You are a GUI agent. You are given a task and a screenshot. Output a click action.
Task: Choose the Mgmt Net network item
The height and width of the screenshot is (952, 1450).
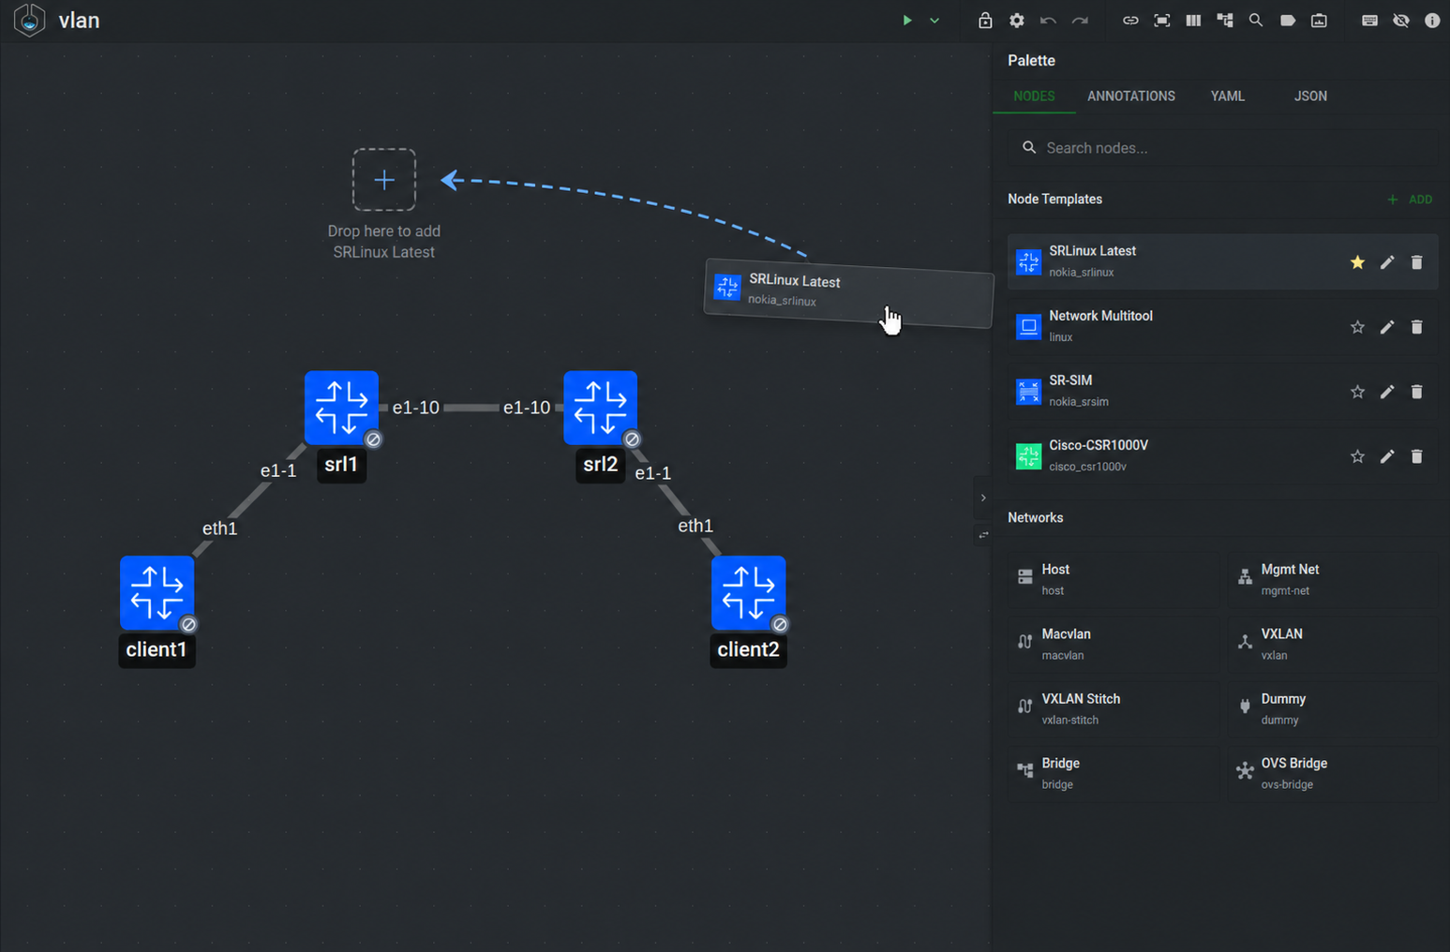(1332, 580)
